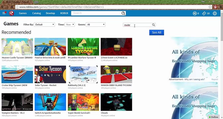Click the games search magnifier icon
This screenshot has width=223, height=119.
click(x=153, y=25)
